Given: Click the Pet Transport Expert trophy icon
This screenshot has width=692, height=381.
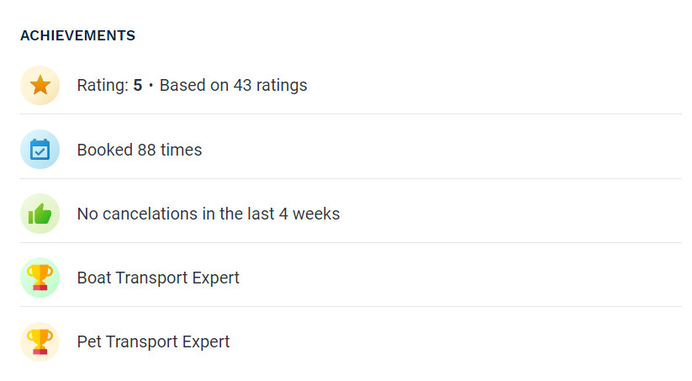Looking at the screenshot, I should (x=40, y=341).
